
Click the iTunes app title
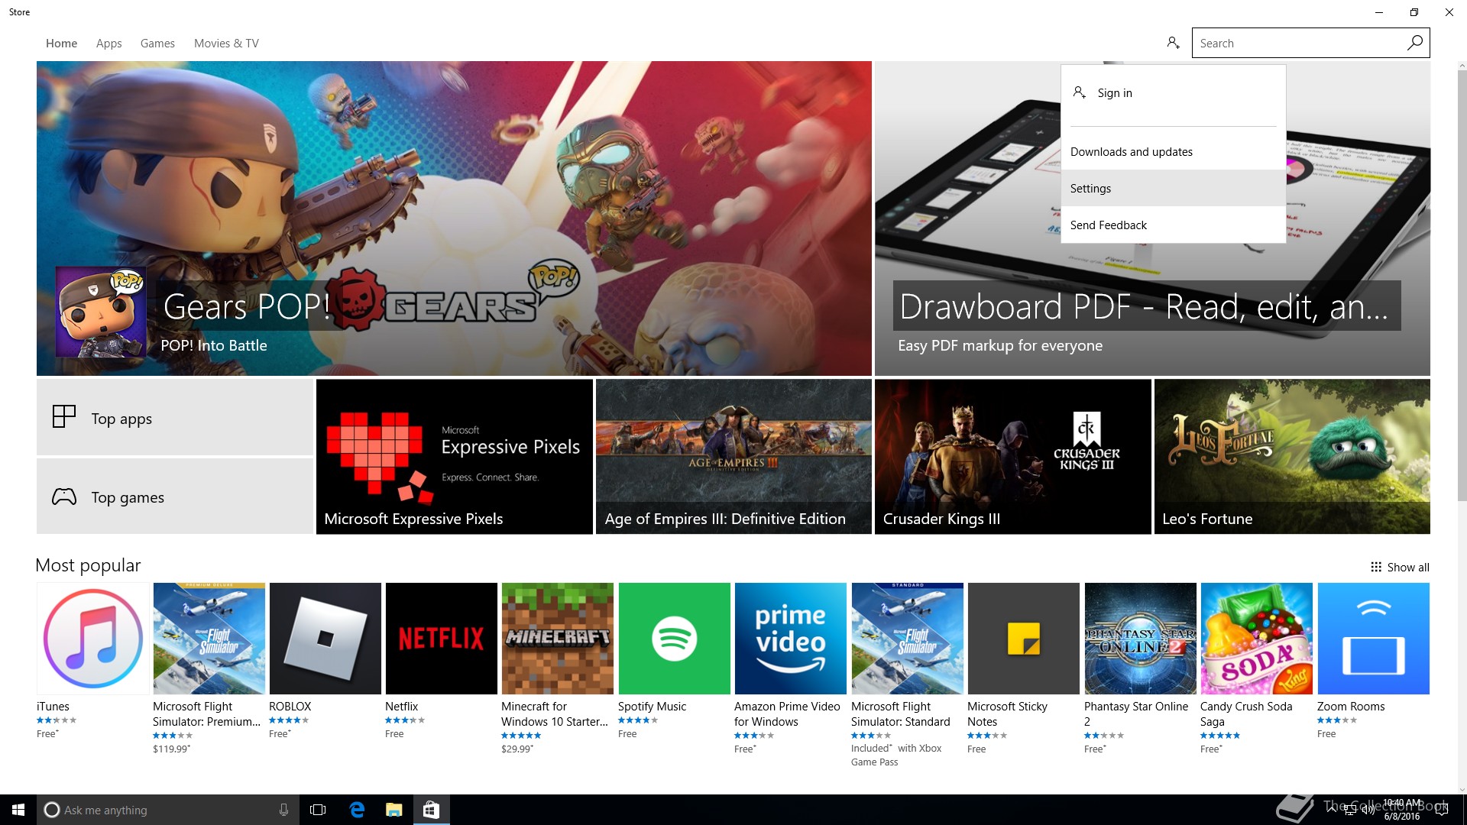tap(53, 707)
